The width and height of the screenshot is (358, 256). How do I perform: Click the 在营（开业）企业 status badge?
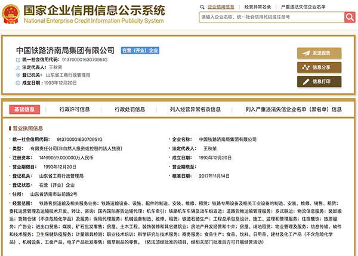140,51
